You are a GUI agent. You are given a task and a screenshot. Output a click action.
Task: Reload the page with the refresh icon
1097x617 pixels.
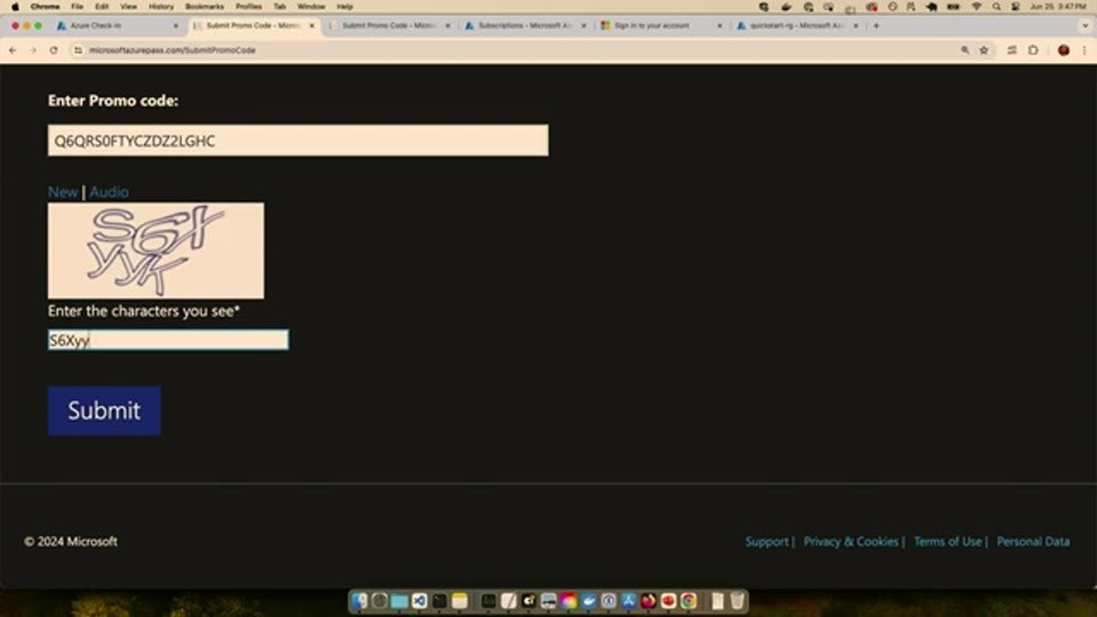point(53,50)
